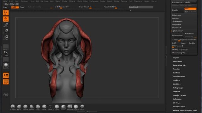Enable the Zsub sculpt mode
The width and height of the screenshot is (202, 113).
[x=22, y=7]
